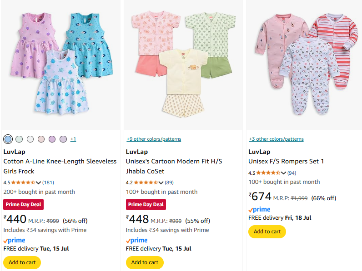Click the Prime logo under the ₹674 rompers
Image resolution: width=362 pixels, height=271 pixels.
coord(259,209)
